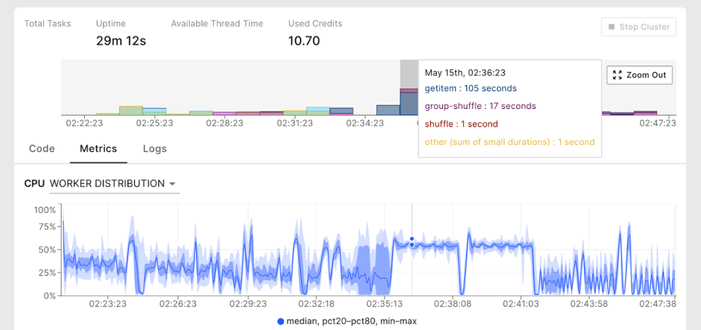Click the Zoom Out button

(x=639, y=75)
